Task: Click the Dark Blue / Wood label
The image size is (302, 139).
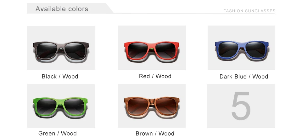Action: [x=244, y=77]
